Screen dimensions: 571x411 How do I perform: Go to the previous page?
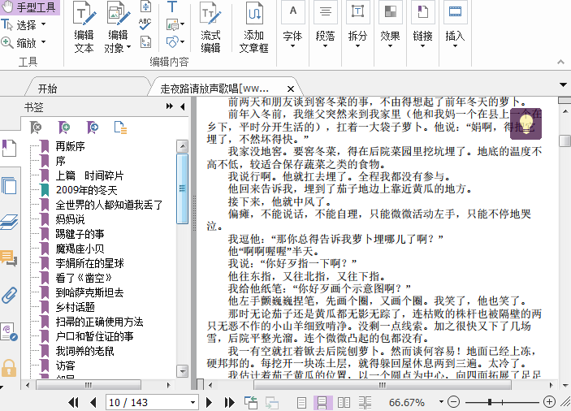point(93,402)
